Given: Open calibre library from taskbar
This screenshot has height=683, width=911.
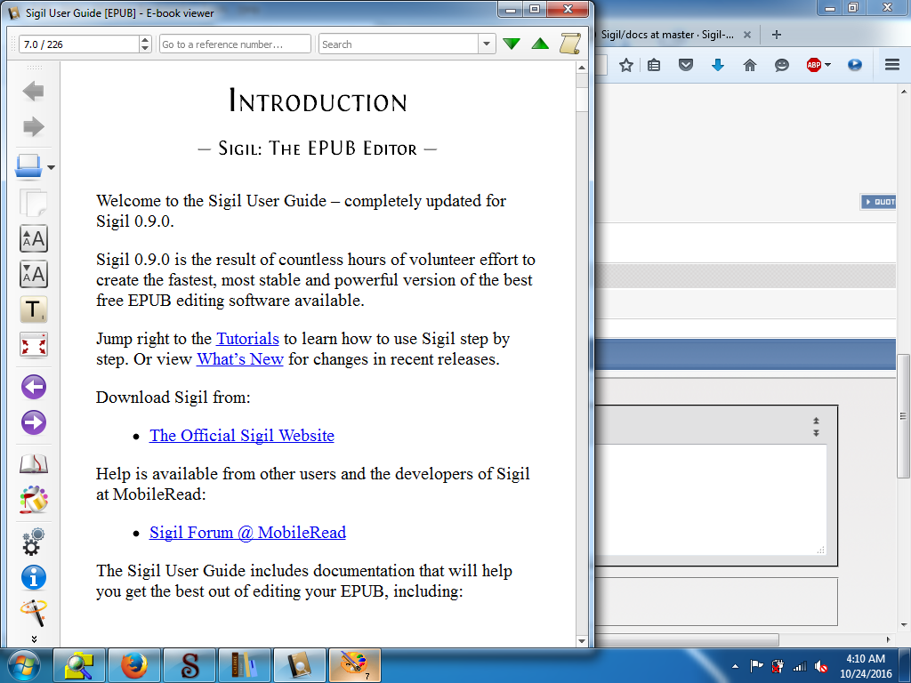Looking at the screenshot, I should [244, 665].
